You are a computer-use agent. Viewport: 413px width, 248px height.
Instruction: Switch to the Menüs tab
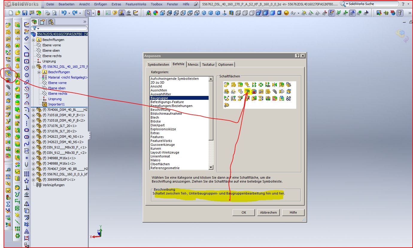(193, 65)
